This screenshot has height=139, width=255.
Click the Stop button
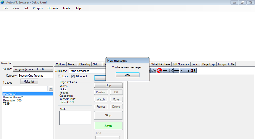pyautogui.click(x=108, y=85)
